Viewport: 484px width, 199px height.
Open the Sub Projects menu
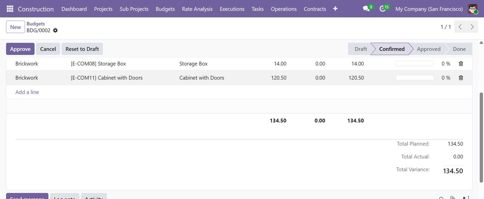(x=134, y=9)
